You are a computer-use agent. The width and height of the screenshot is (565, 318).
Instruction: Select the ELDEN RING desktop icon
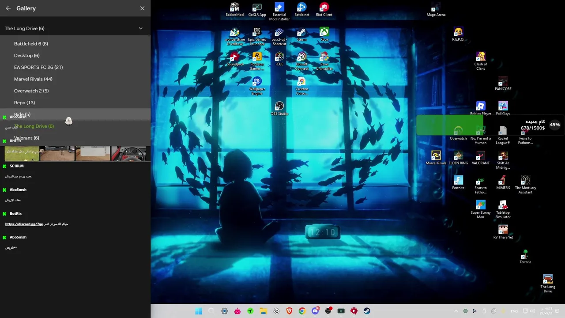point(458,158)
